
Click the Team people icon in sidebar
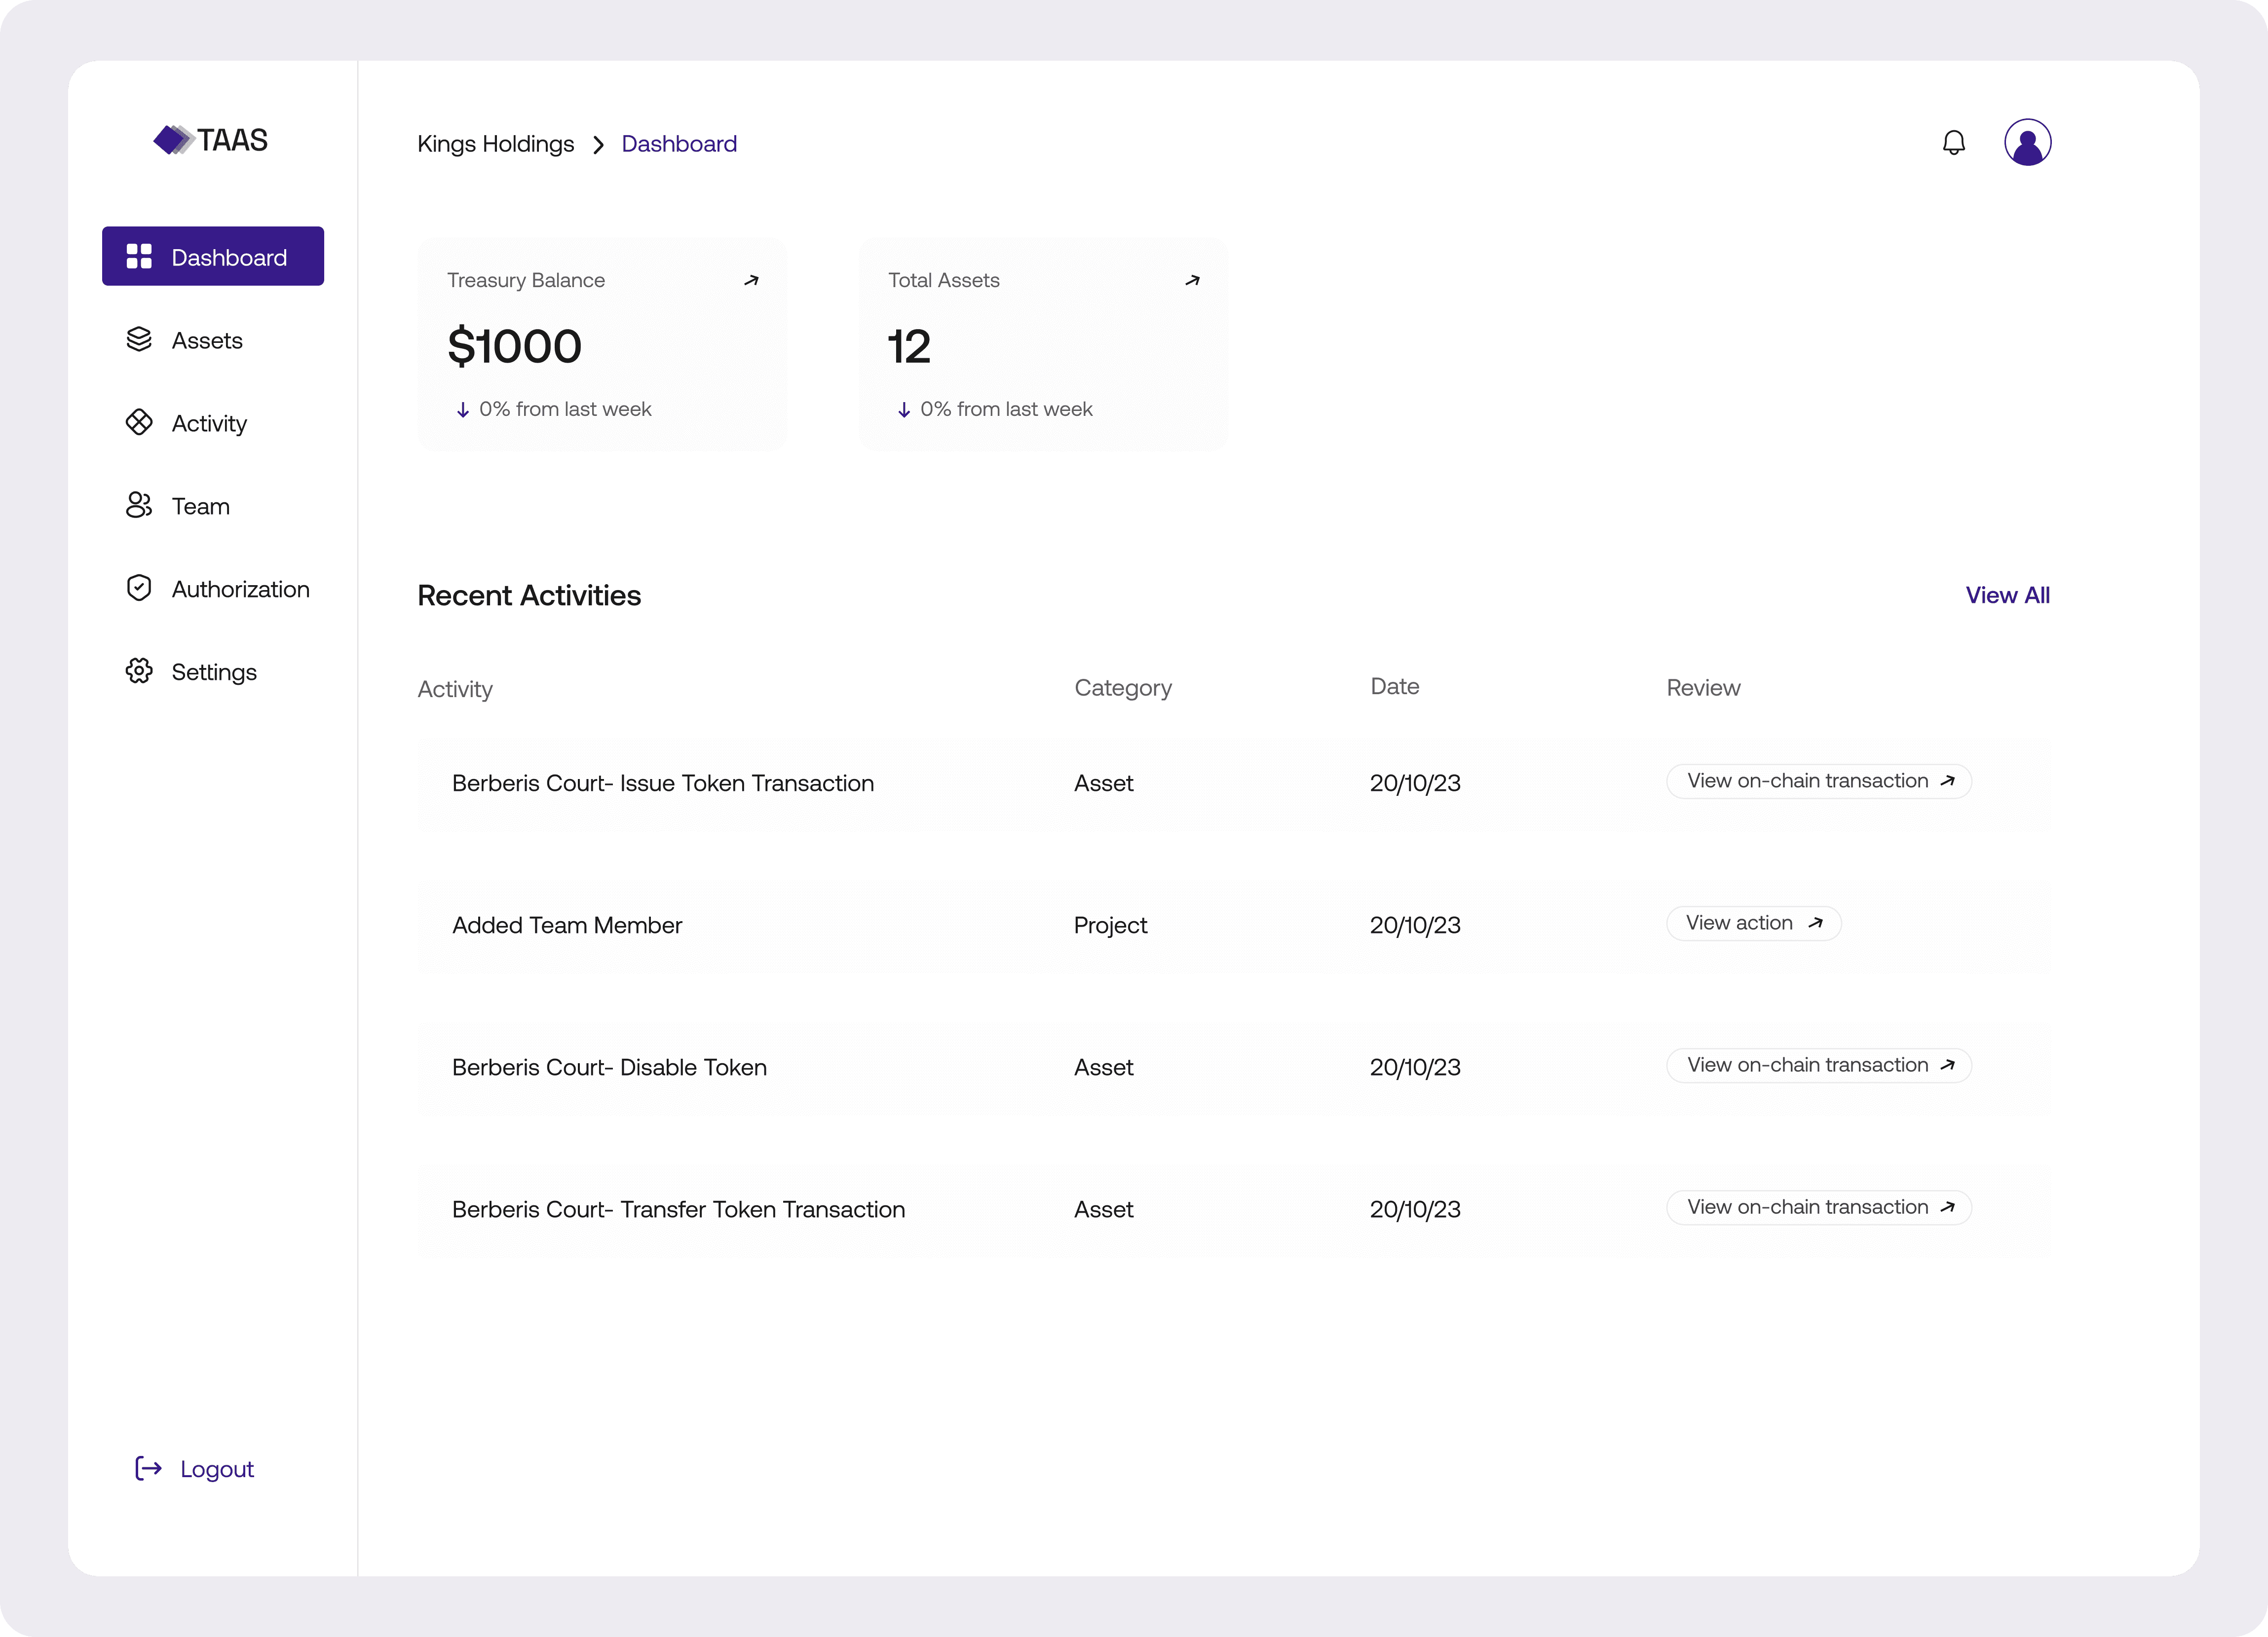point(139,506)
